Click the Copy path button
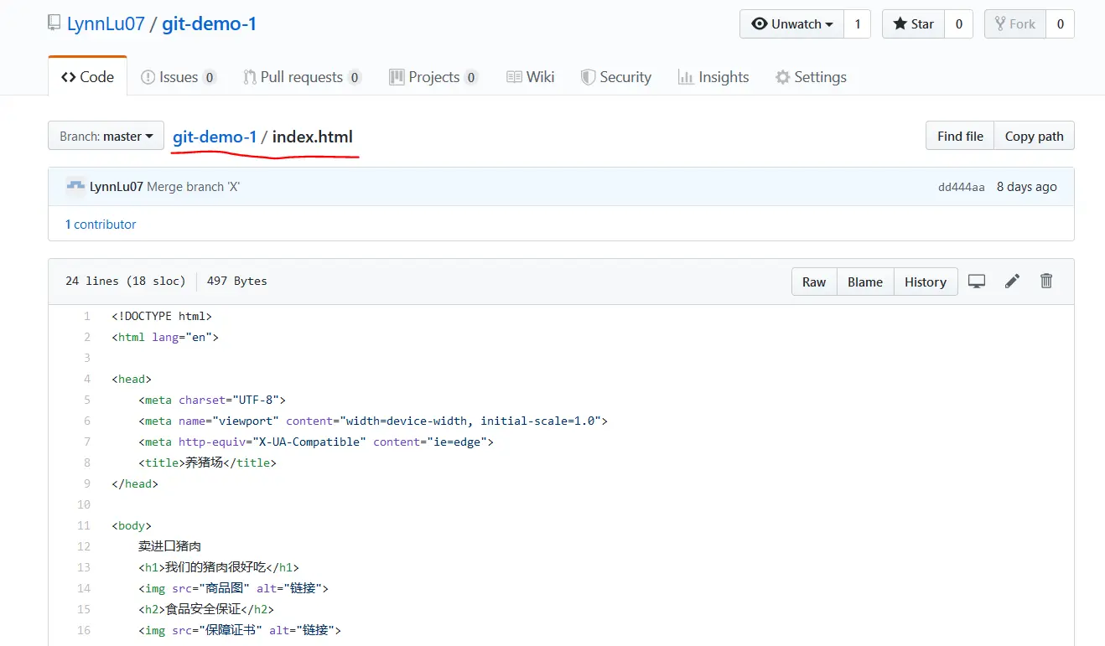Viewport: 1105px width, 646px height. pyautogui.click(x=1034, y=137)
